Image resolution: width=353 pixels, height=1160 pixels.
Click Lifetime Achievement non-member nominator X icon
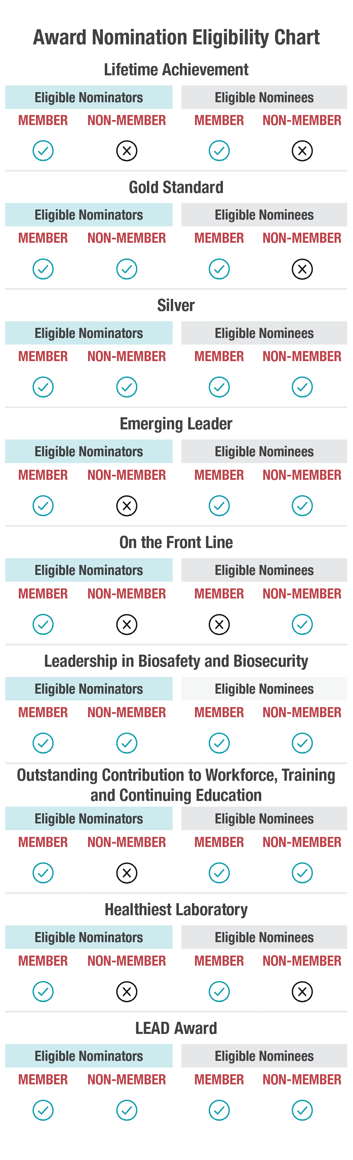126,151
